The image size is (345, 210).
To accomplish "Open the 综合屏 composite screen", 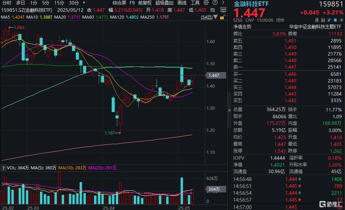I will point(119,3).
